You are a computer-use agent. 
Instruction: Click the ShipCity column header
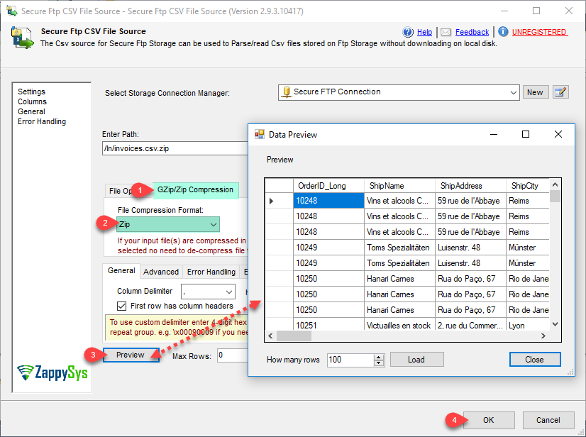528,186
